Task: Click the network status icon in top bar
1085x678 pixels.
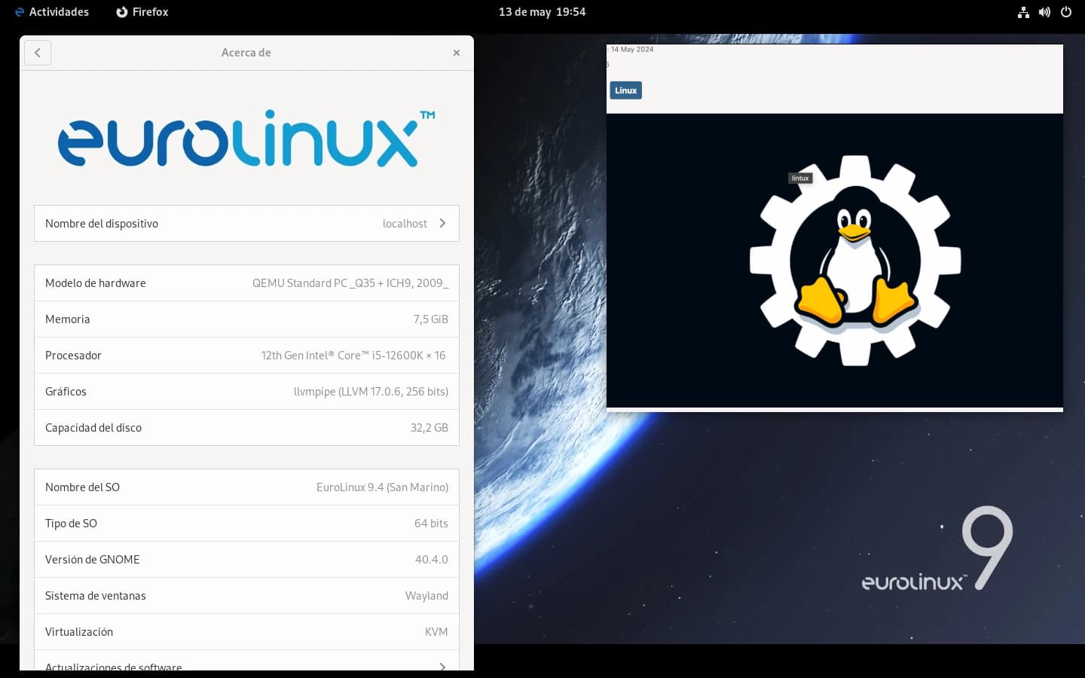Action: coord(1023,12)
